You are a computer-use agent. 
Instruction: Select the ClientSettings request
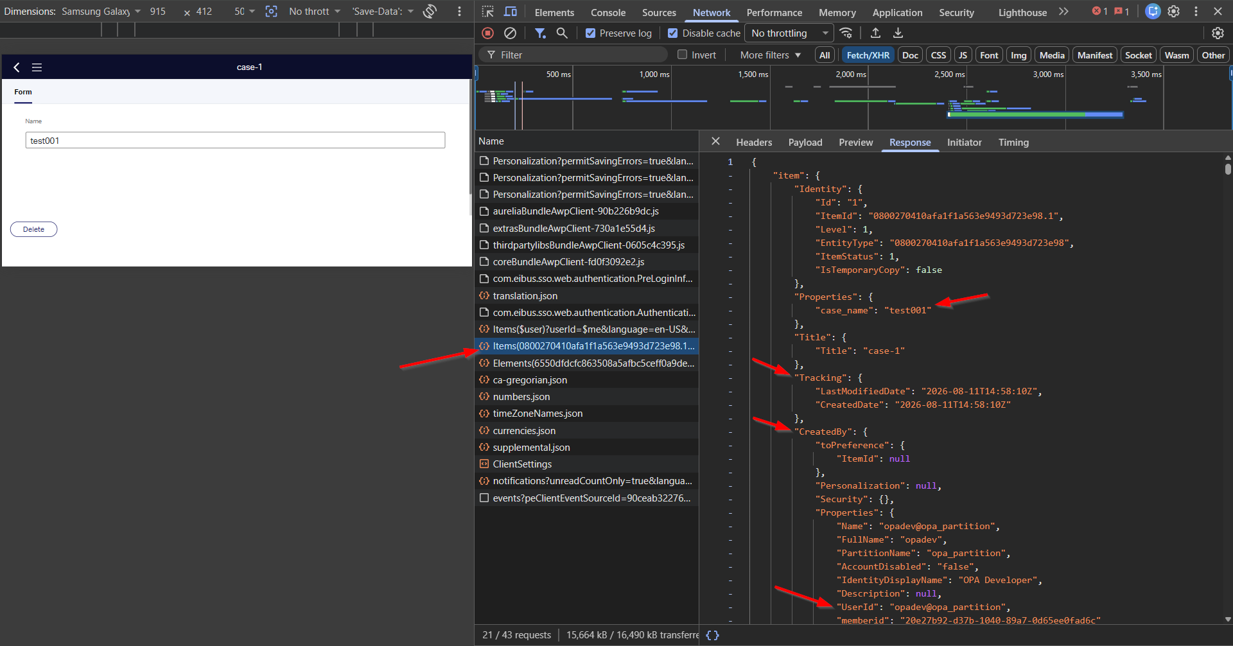[586, 464]
